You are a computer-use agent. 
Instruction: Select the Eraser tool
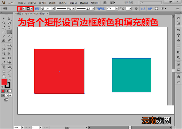[x=9, y=40]
